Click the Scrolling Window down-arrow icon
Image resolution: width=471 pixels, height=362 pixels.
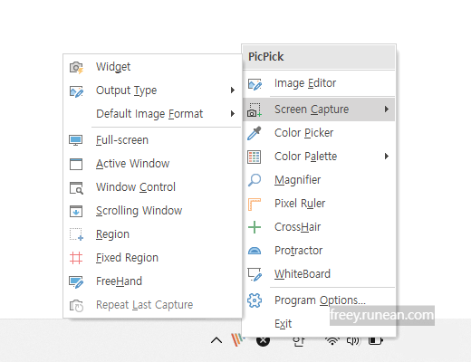(x=76, y=211)
